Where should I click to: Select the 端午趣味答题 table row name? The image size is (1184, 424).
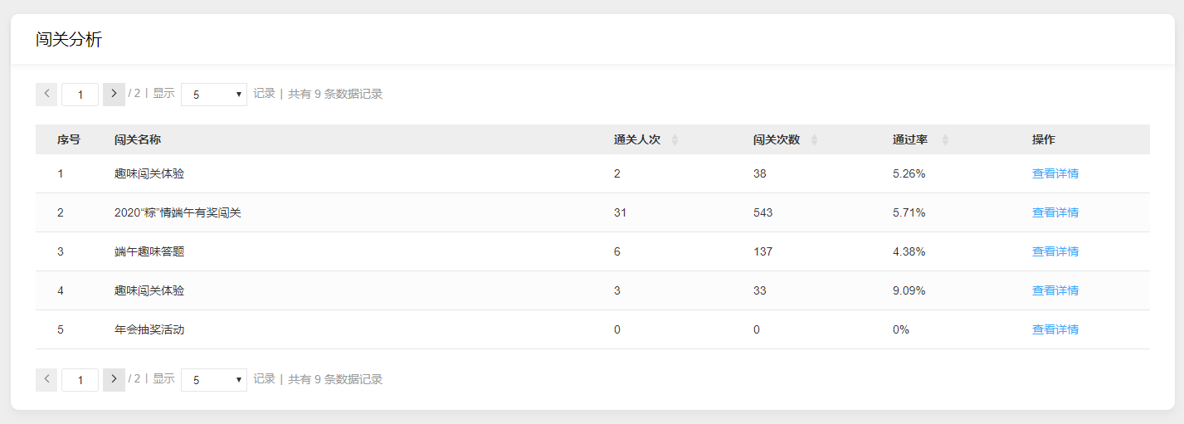pyautogui.click(x=149, y=251)
